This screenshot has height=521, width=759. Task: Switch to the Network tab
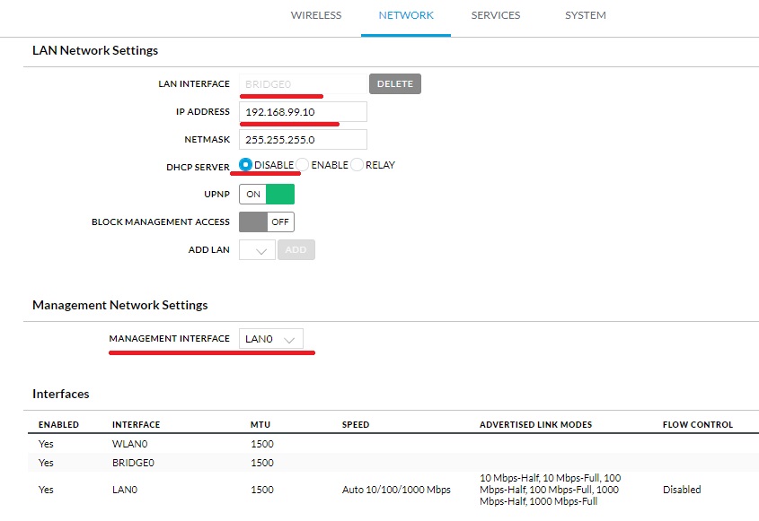coord(405,15)
